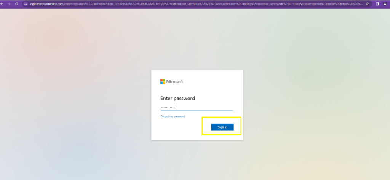
Task: Click the Enter password heading
Action: click(x=177, y=98)
